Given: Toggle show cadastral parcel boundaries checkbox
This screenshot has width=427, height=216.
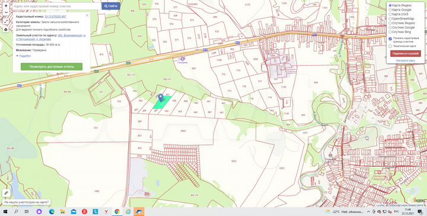Looking at the screenshot, I should (x=390, y=39).
